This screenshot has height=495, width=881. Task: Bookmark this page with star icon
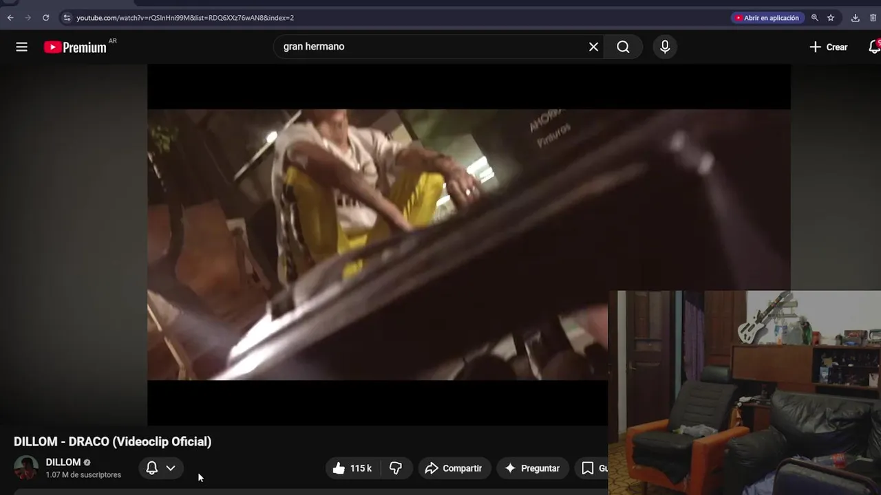pyautogui.click(x=831, y=18)
